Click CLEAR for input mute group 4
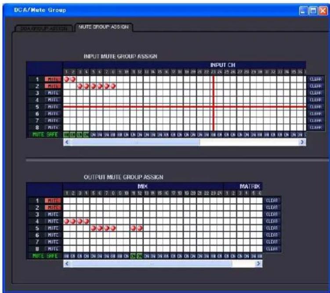The width and height of the screenshot is (330, 293). [x=315, y=100]
